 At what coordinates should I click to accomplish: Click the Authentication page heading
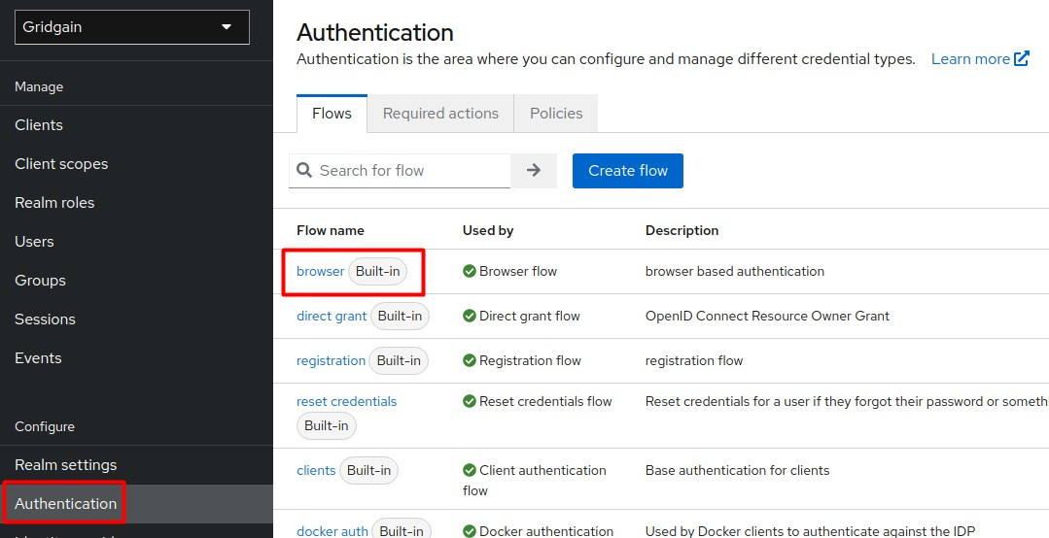tap(374, 32)
